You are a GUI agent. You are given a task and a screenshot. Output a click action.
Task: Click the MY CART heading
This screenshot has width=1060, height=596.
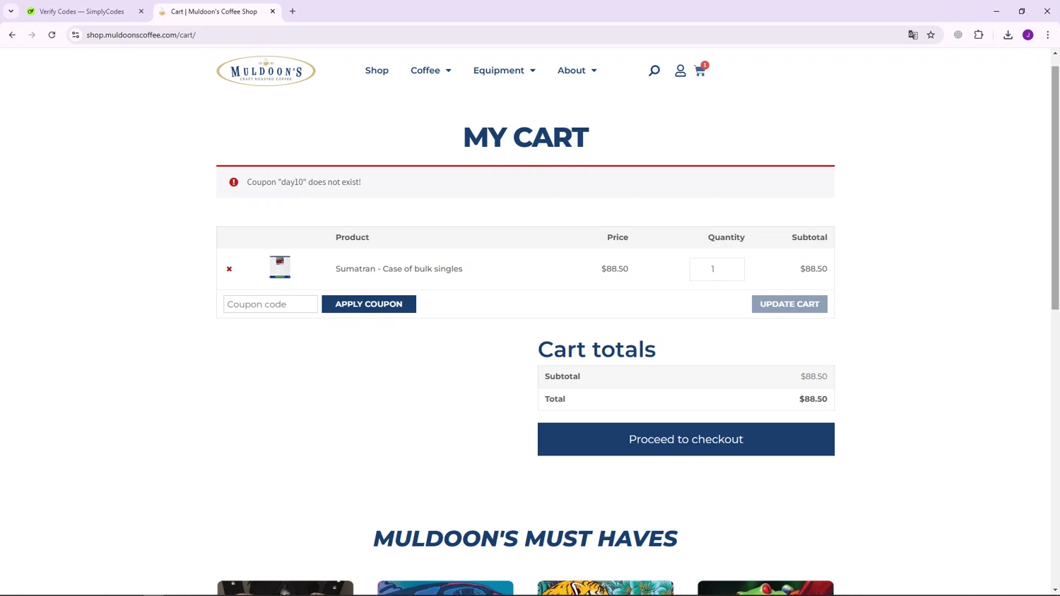(x=525, y=137)
